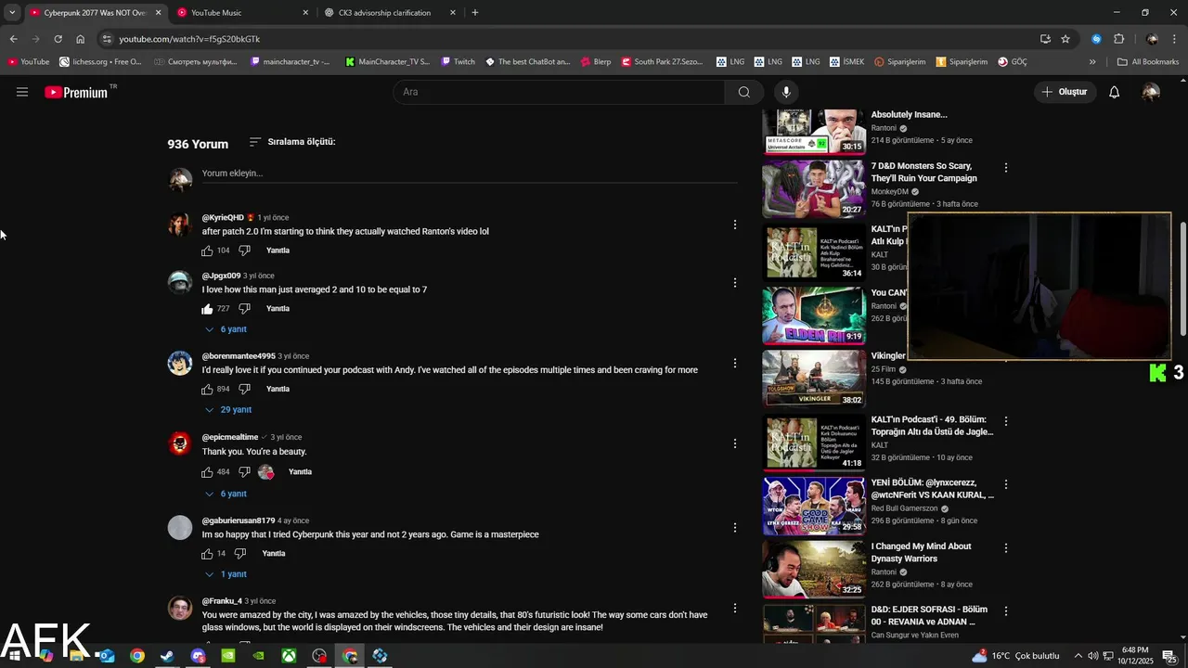Like the @KyrieQHD comment
The height and width of the screenshot is (668, 1188).
(x=207, y=250)
